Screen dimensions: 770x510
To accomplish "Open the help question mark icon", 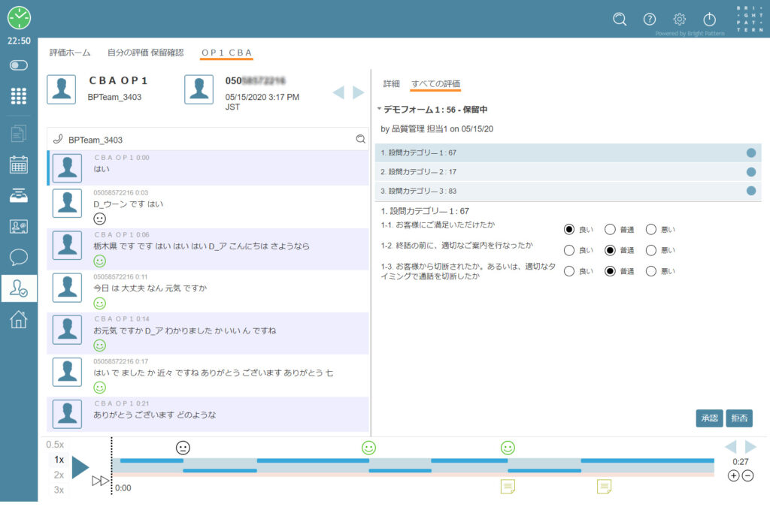I will pos(650,19).
